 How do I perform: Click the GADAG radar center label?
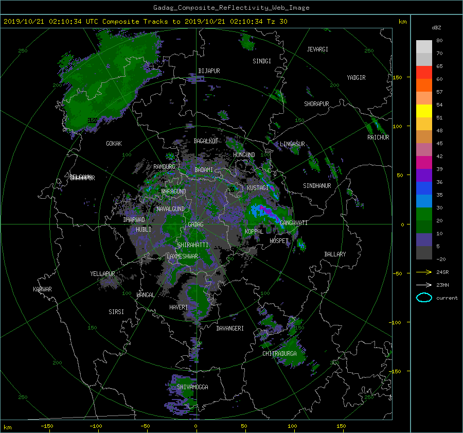pyautogui.click(x=195, y=224)
